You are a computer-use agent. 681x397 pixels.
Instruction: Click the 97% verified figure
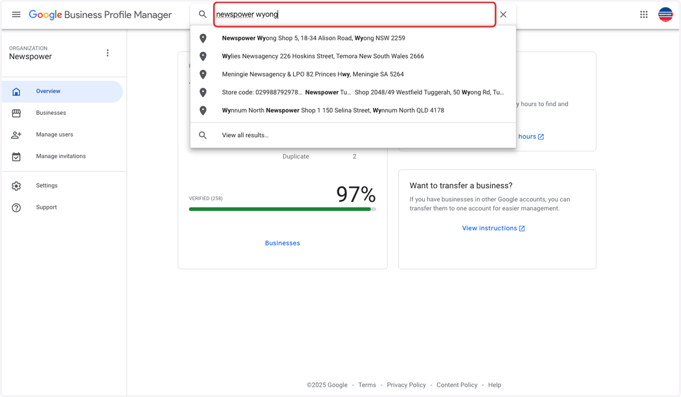click(356, 195)
